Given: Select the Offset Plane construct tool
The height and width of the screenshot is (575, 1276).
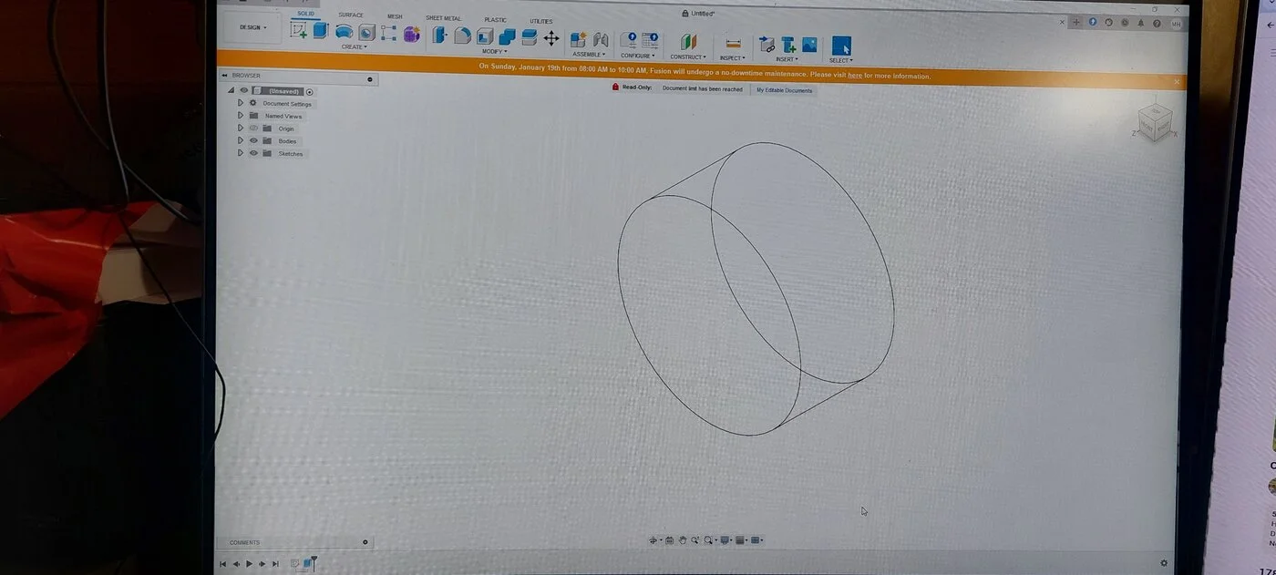Looking at the screenshot, I should (x=689, y=42).
